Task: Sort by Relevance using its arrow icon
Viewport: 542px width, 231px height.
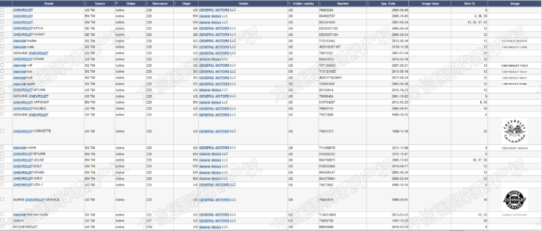Action: pos(147,3)
